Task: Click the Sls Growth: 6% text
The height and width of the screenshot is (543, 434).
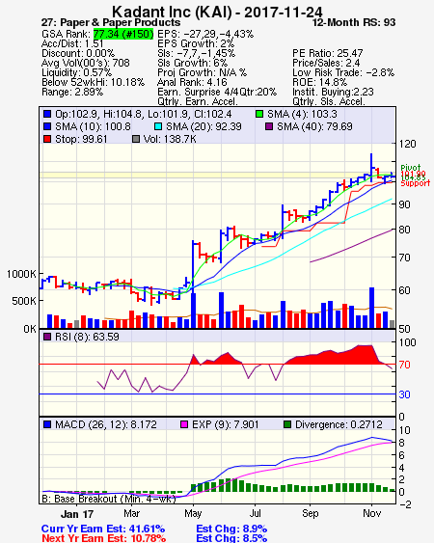Action: click(x=192, y=63)
